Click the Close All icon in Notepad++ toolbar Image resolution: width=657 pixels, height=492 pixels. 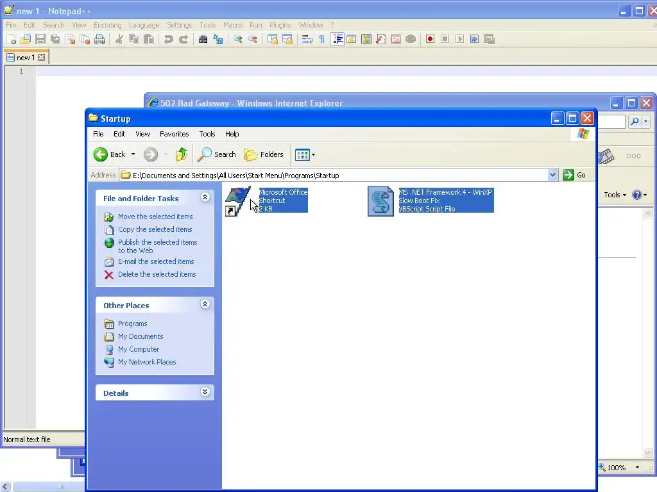85,39
